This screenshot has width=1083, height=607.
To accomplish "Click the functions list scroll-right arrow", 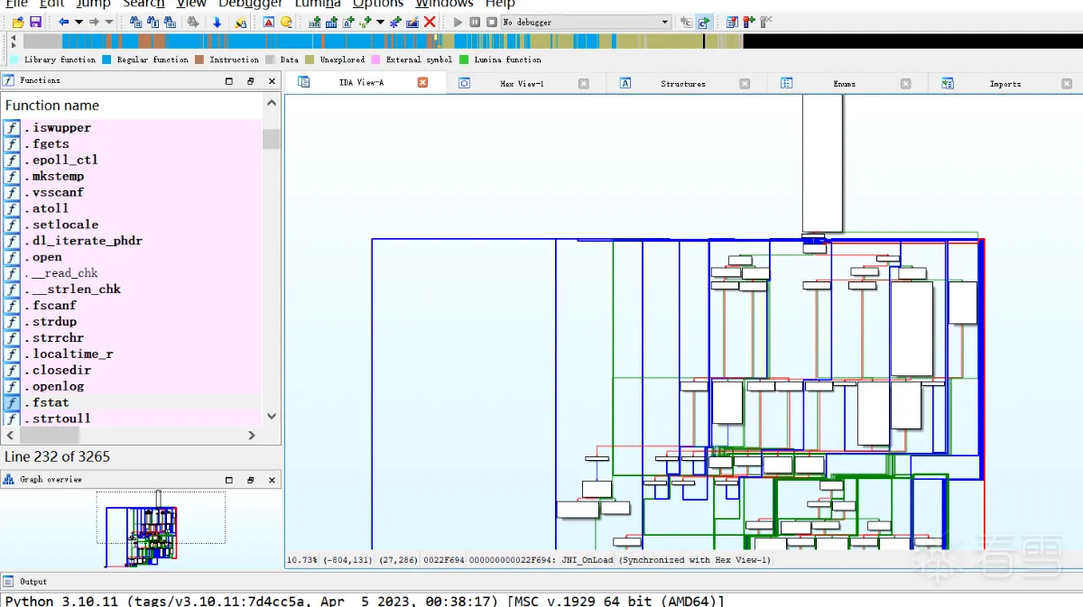I will (252, 435).
